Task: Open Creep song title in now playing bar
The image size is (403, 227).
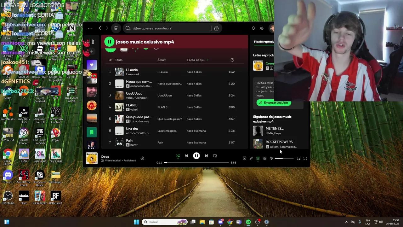Action: click(x=105, y=156)
